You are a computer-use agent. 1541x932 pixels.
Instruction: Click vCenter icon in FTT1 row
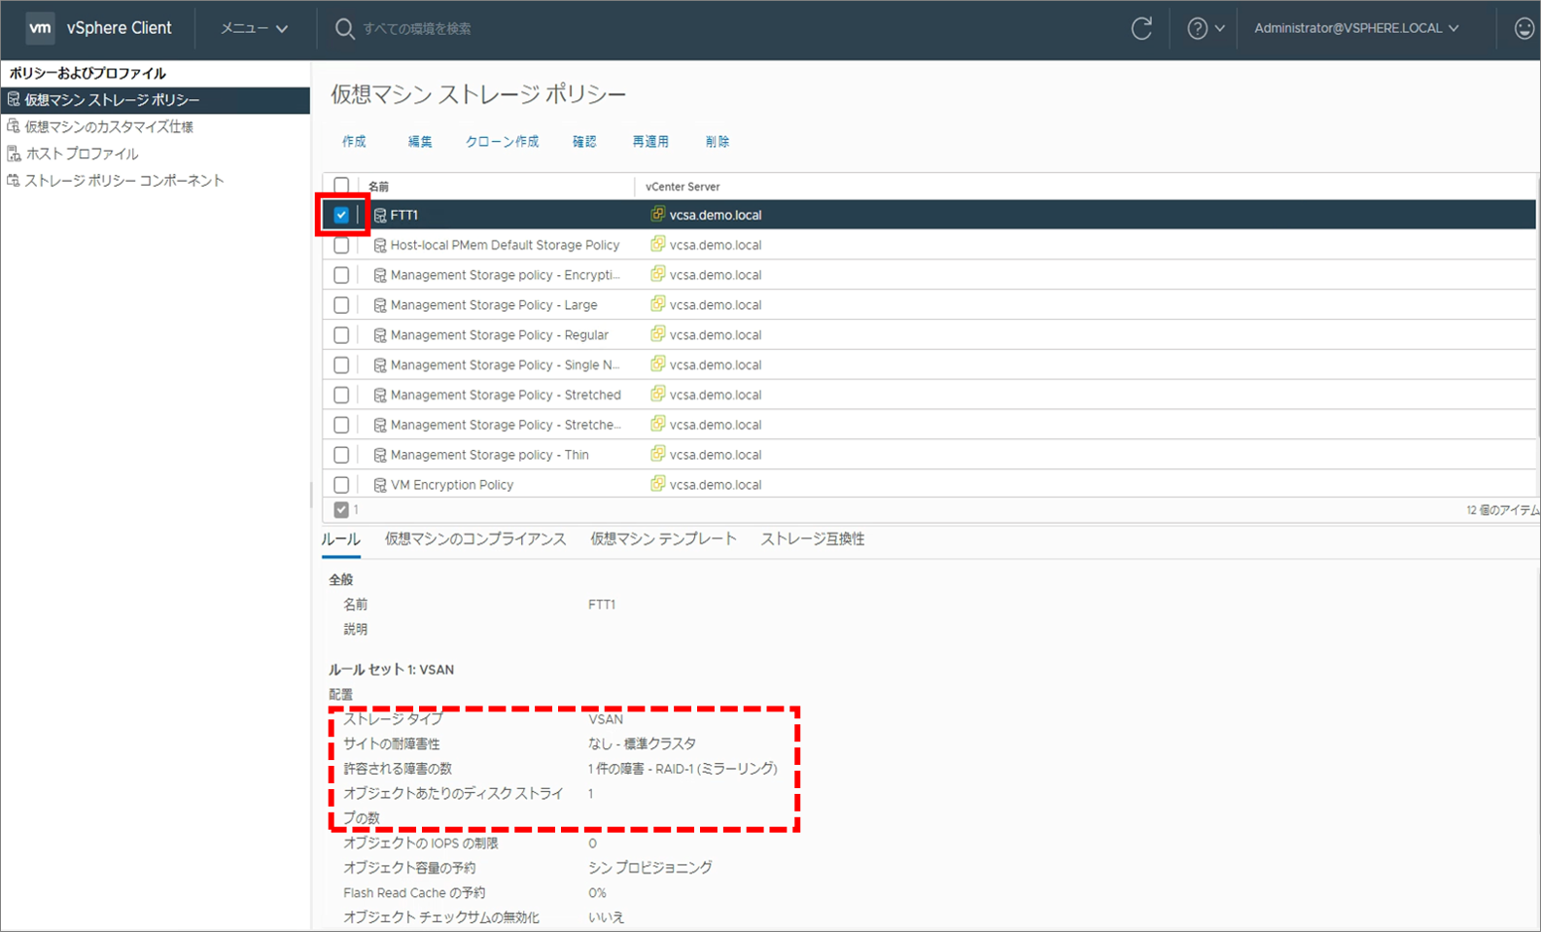point(658,214)
